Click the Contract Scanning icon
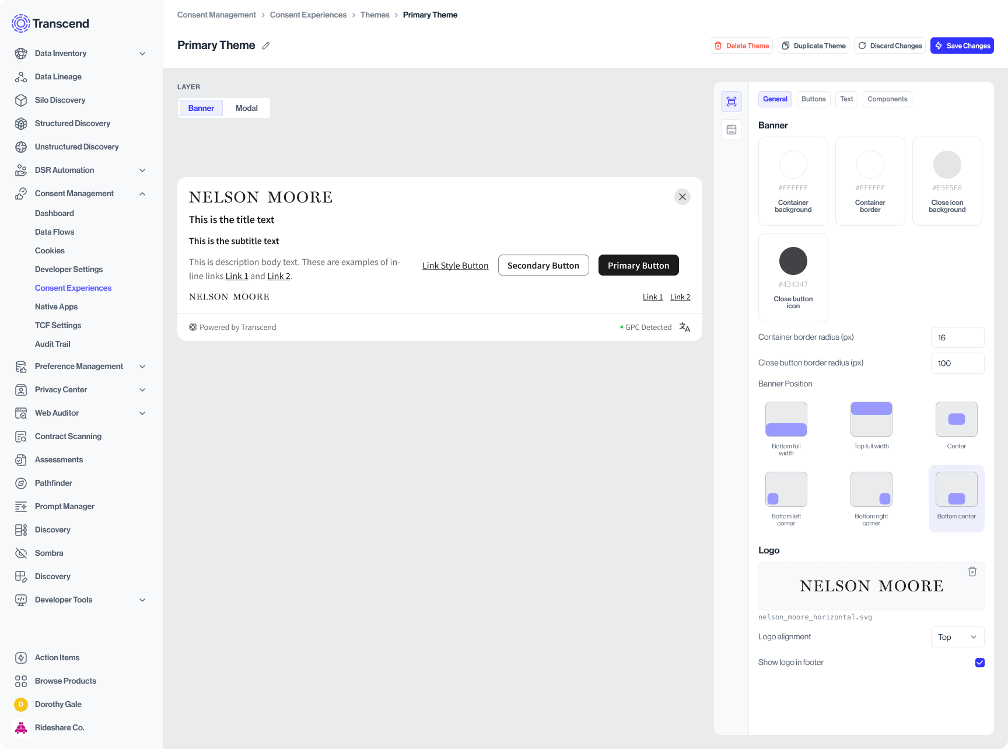The width and height of the screenshot is (1008, 749). (21, 437)
